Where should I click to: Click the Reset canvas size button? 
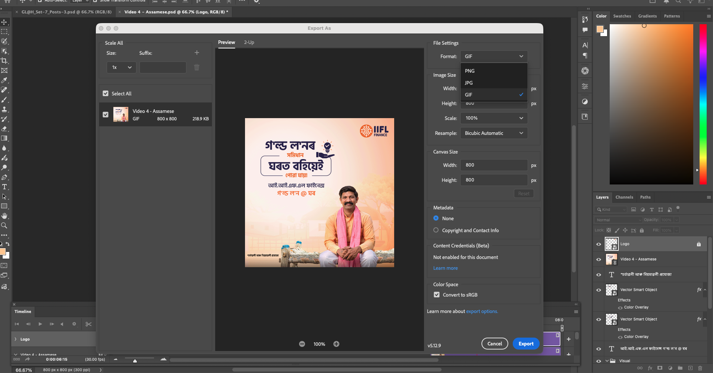click(x=524, y=193)
